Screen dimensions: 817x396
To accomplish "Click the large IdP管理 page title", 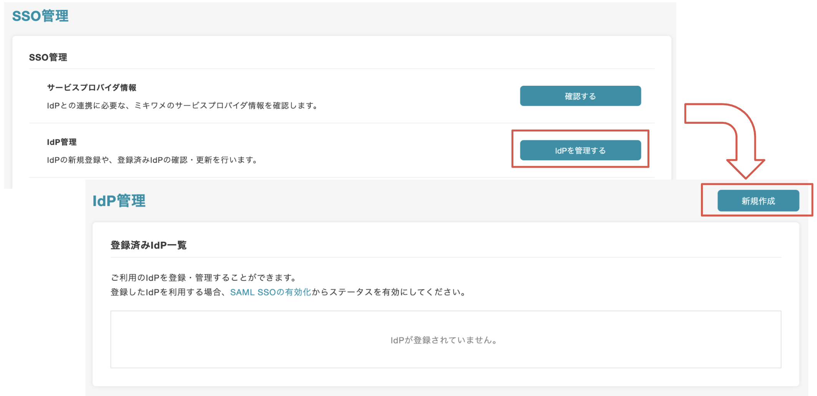I will point(119,201).
